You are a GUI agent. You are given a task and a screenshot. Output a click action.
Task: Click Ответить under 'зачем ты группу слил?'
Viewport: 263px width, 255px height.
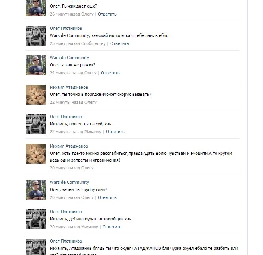coord(107,197)
